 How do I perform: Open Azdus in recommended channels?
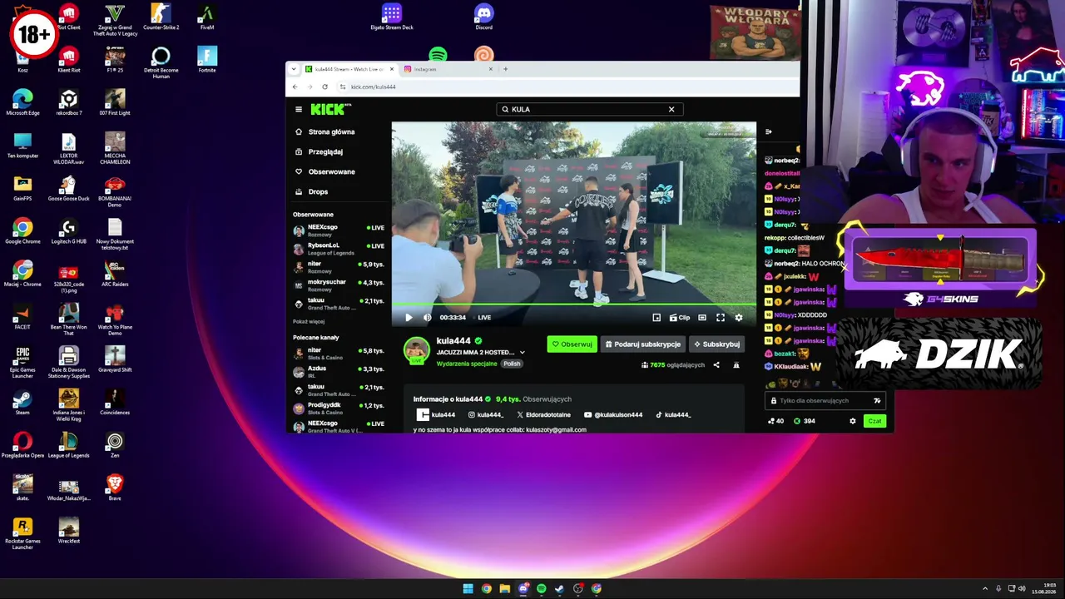point(339,371)
